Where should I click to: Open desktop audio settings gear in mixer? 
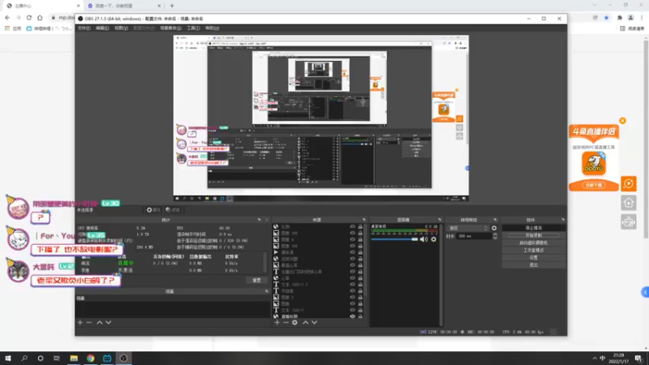(433, 239)
